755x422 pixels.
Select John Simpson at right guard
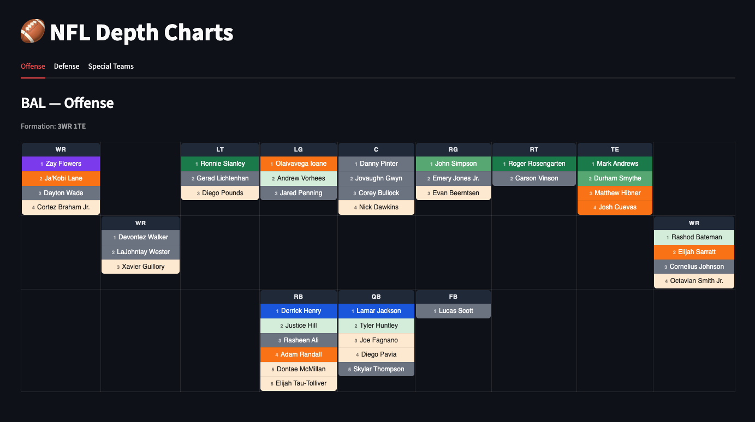coord(453,164)
